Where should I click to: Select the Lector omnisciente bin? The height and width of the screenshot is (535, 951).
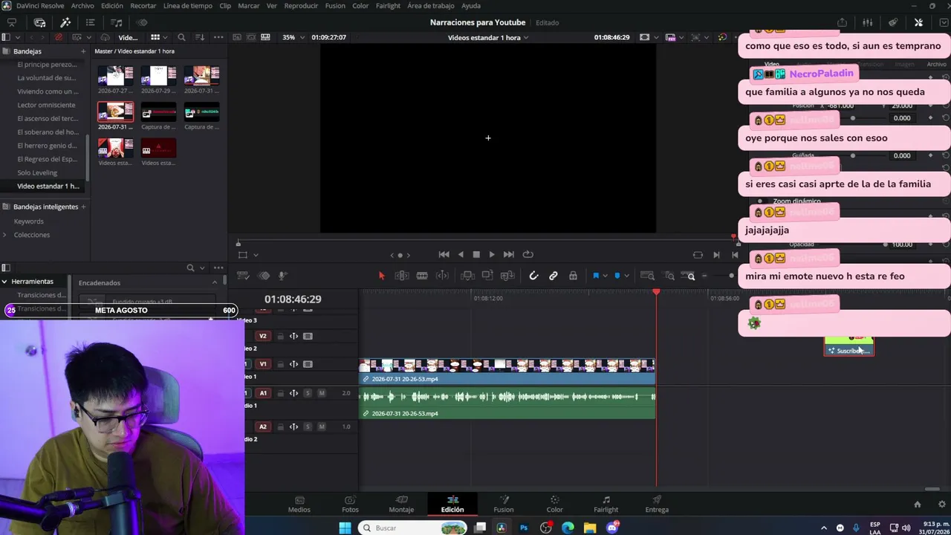[46, 105]
